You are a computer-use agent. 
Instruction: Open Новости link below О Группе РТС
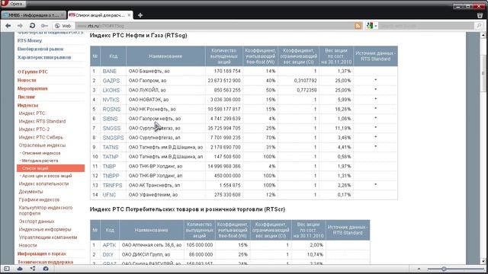click(27, 80)
